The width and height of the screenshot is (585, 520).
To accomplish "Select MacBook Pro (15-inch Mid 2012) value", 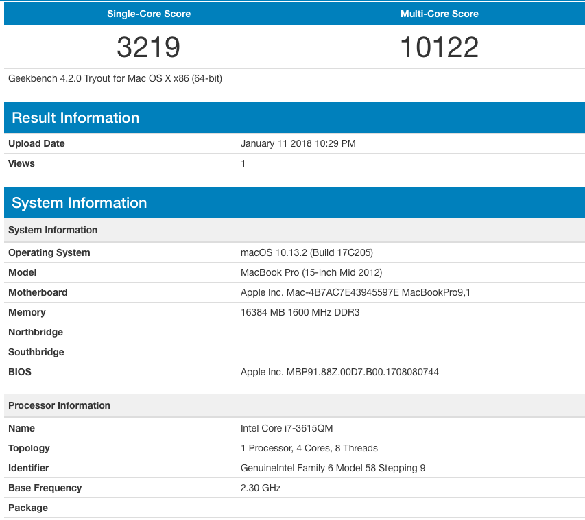I will point(311,272).
